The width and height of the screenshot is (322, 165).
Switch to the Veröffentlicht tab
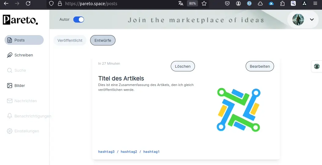(70, 40)
